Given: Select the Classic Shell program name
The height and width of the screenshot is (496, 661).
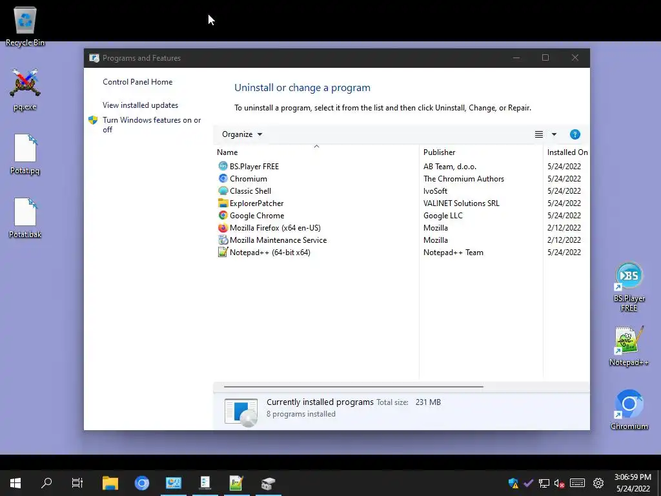Looking at the screenshot, I should (250, 191).
